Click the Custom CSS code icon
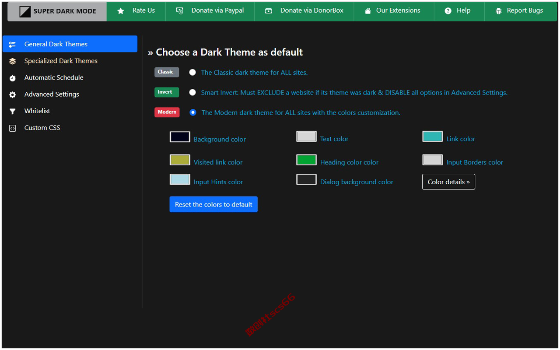Image resolution: width=560 pixels, height=350 pixels. click(12, 128)
